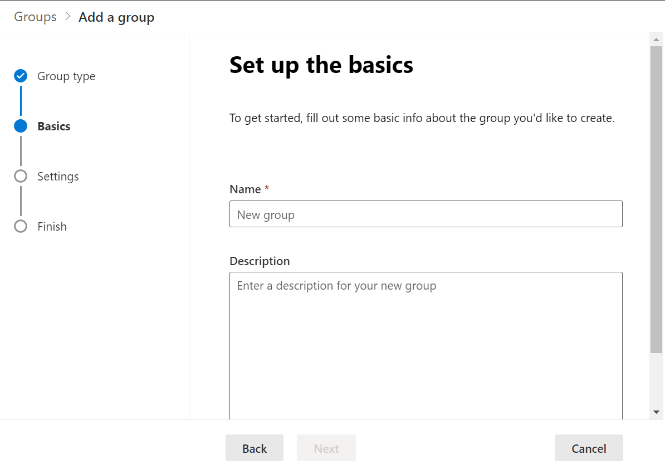Click the Name field label
The width and height of the screenshot is (665, 474).
[245, 189]
